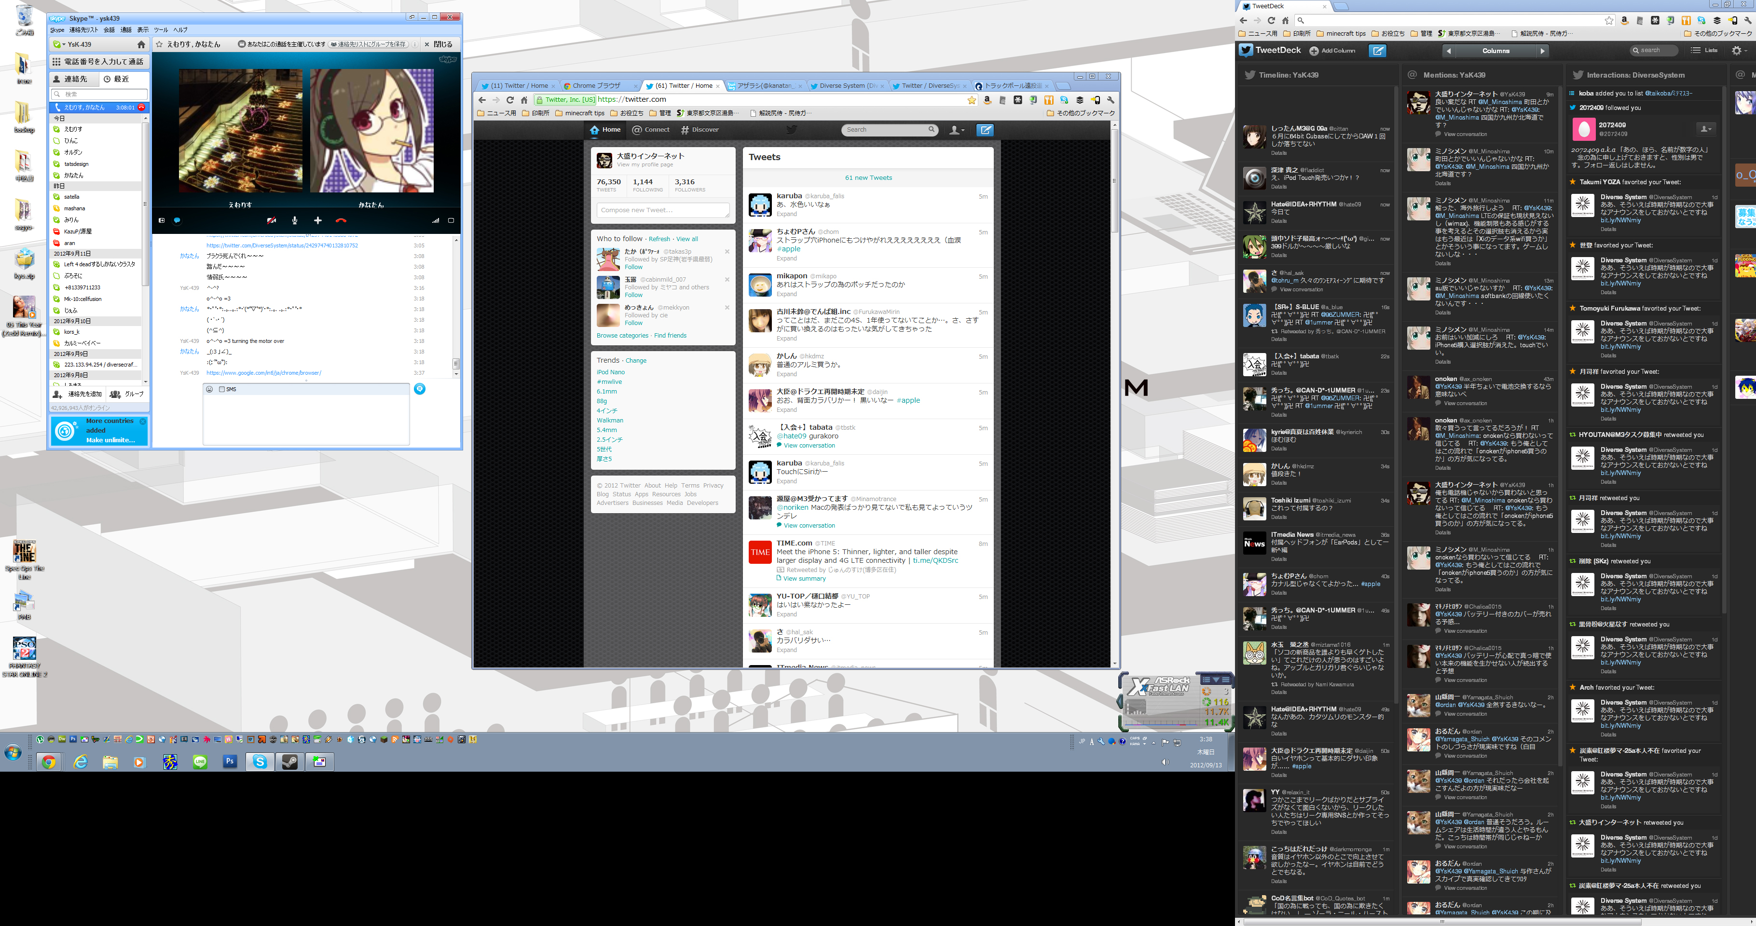This screenshot has width=1756, height=926.
Task: Click the Twitter bird logo in navbar
Action: coord(791,129)
